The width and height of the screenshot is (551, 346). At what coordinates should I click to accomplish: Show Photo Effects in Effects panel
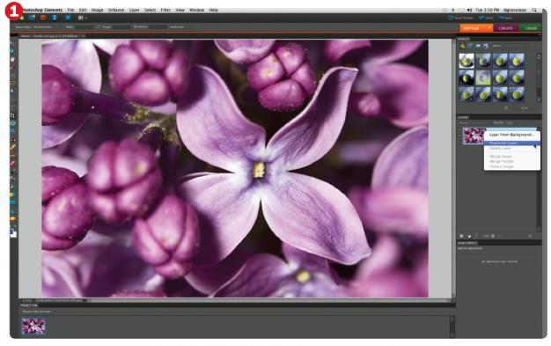(x=478, y=46)
